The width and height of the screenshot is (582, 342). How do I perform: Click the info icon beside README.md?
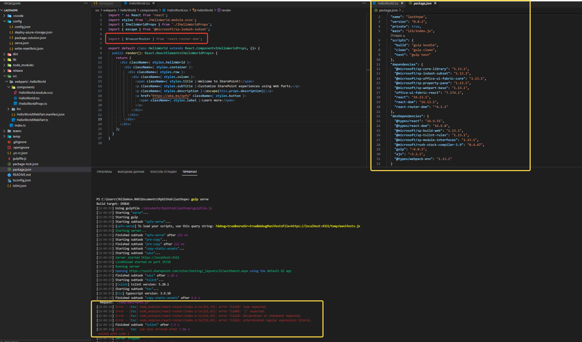pyautogui.click(x=9, y=175)
